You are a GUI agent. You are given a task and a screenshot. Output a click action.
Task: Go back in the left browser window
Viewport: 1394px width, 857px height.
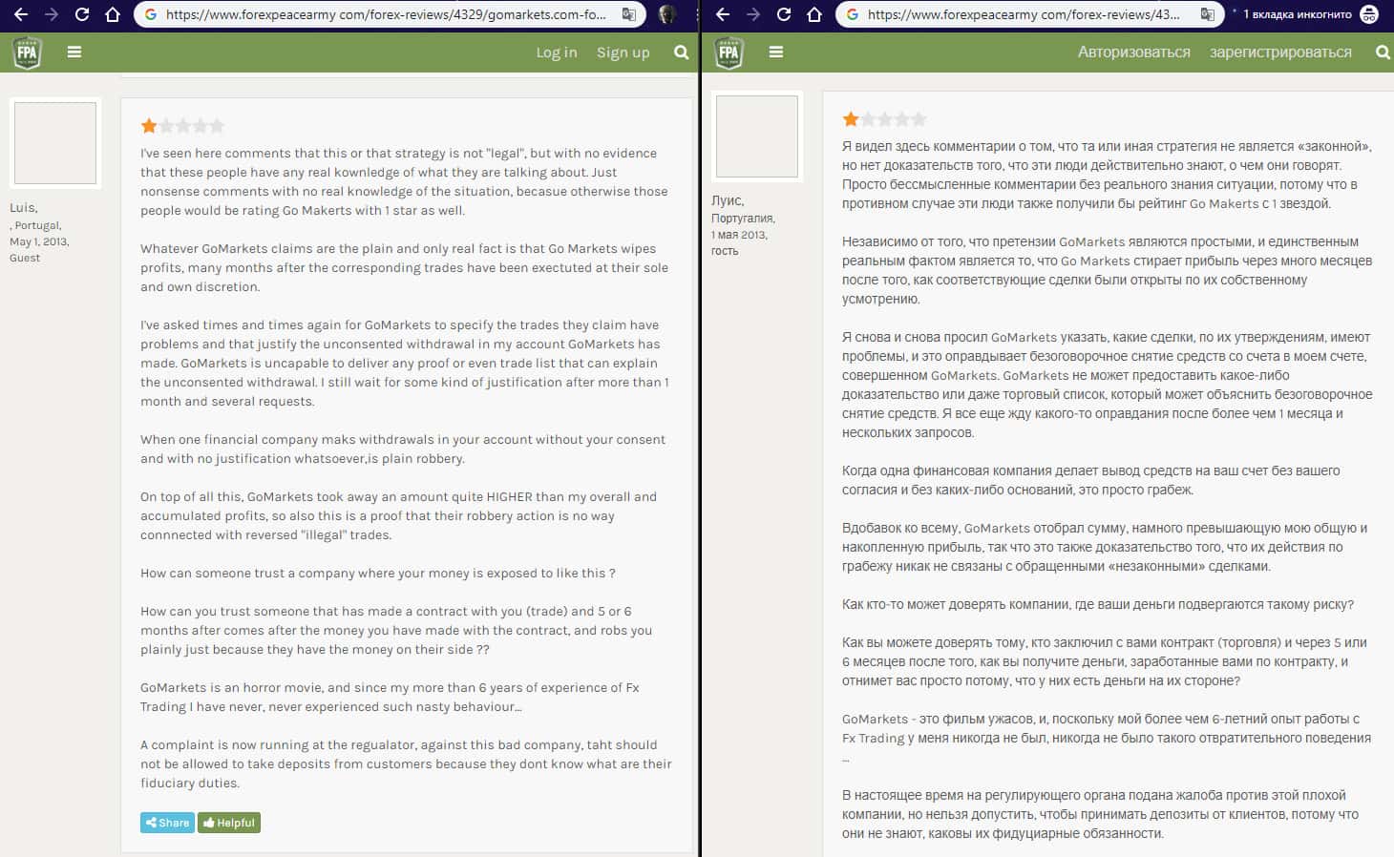(21, 14)
